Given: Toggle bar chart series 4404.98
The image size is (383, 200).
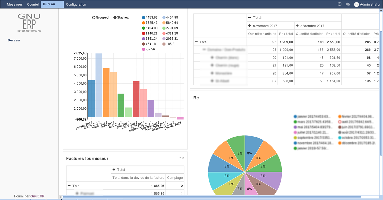Looking at the screenshot, I should click(170, 18).
